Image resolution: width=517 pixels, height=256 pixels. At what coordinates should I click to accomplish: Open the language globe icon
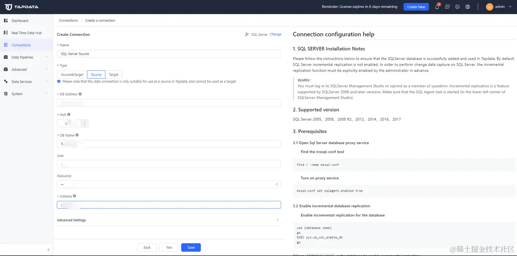pos(468,7)
